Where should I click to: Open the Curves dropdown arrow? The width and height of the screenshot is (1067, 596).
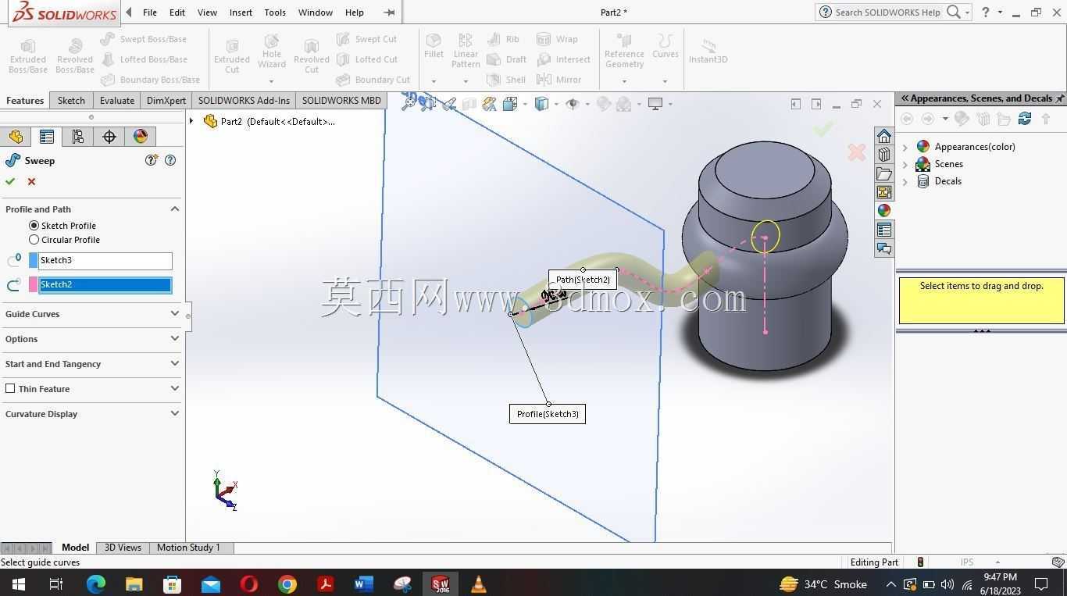pyautogui.click(x=665, y=81)
